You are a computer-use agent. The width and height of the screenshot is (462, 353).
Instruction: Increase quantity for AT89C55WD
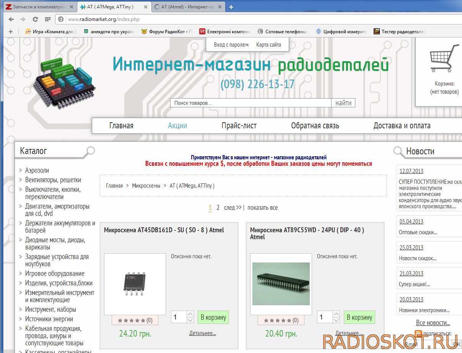coord(336,314)
